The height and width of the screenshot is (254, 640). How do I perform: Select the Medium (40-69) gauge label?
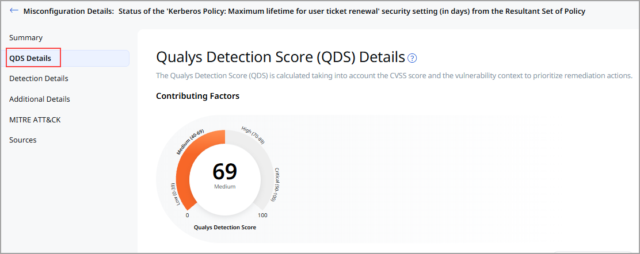tap(191, 142)
